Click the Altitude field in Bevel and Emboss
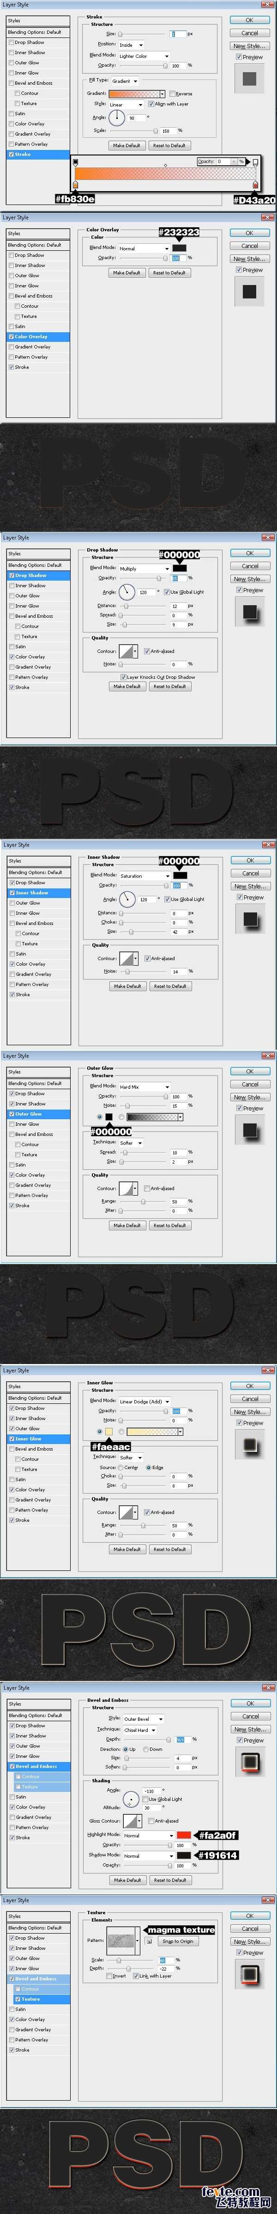The height and width of the screenshot is (2214, 277). pos(150,1807)
